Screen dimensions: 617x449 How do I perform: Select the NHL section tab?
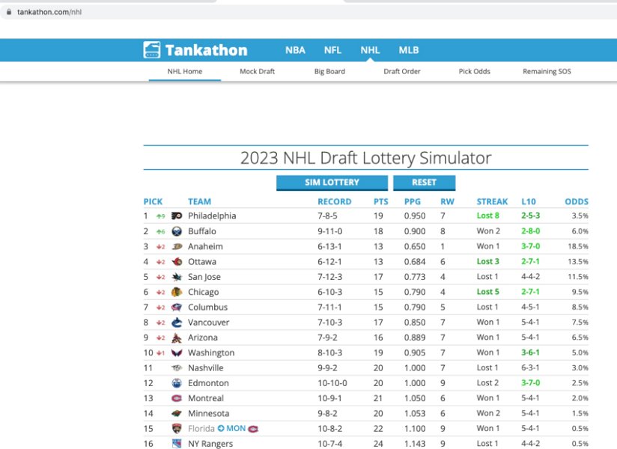(370, 50)
